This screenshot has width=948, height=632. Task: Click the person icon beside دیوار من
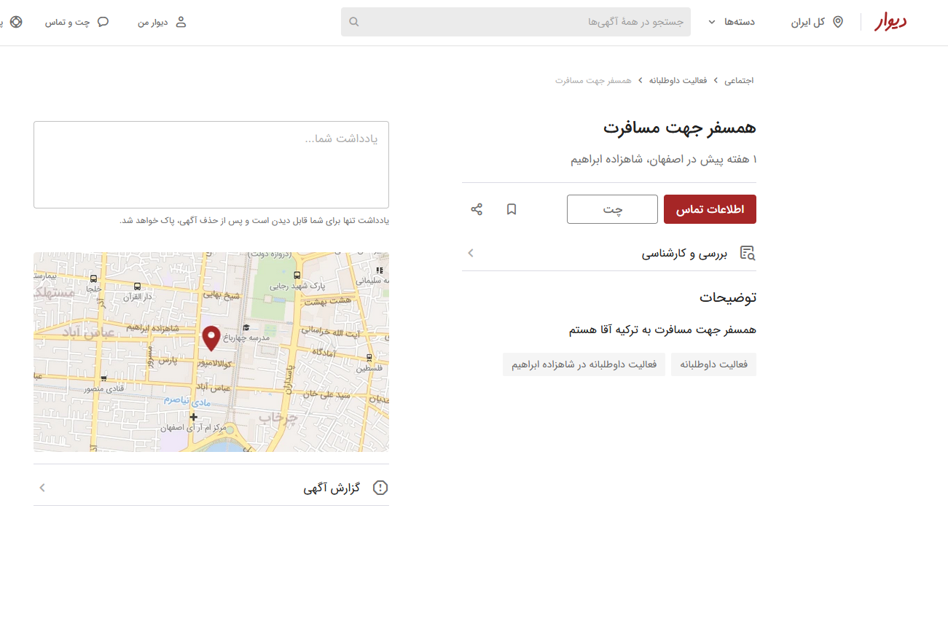tap(181, 22)
